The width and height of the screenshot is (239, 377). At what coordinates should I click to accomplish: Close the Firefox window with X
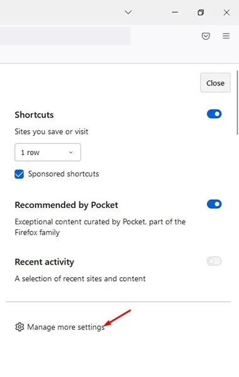click(226, 13)
